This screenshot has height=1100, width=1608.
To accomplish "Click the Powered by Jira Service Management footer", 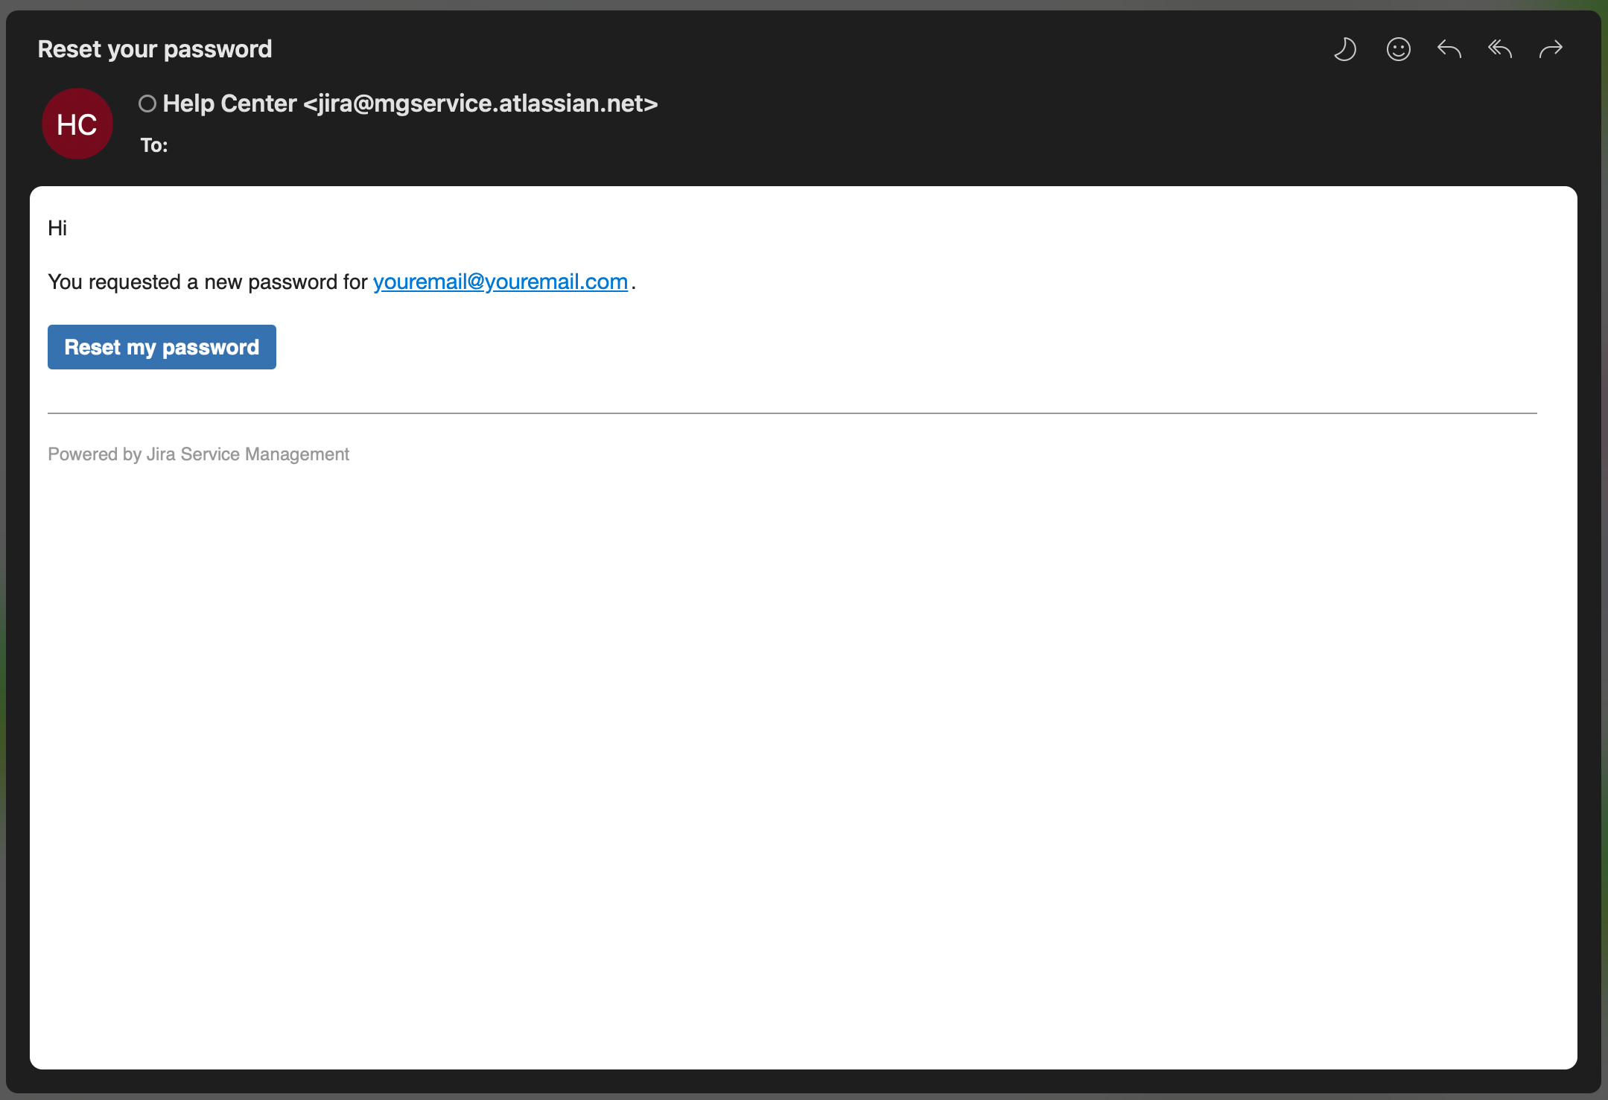I will pyautogui.click(x=198, y=454).
